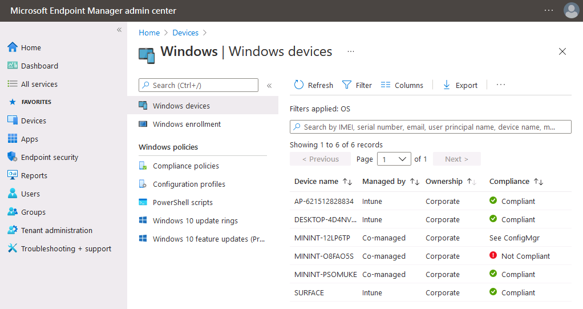Open ellipsis next to Windows devices title
This screenshot has height=309, width=583.
(351, 51)
